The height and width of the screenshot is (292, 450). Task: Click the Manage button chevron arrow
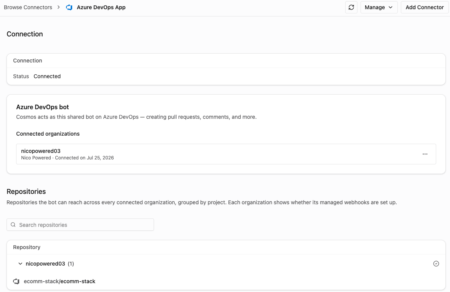[390, 7]
